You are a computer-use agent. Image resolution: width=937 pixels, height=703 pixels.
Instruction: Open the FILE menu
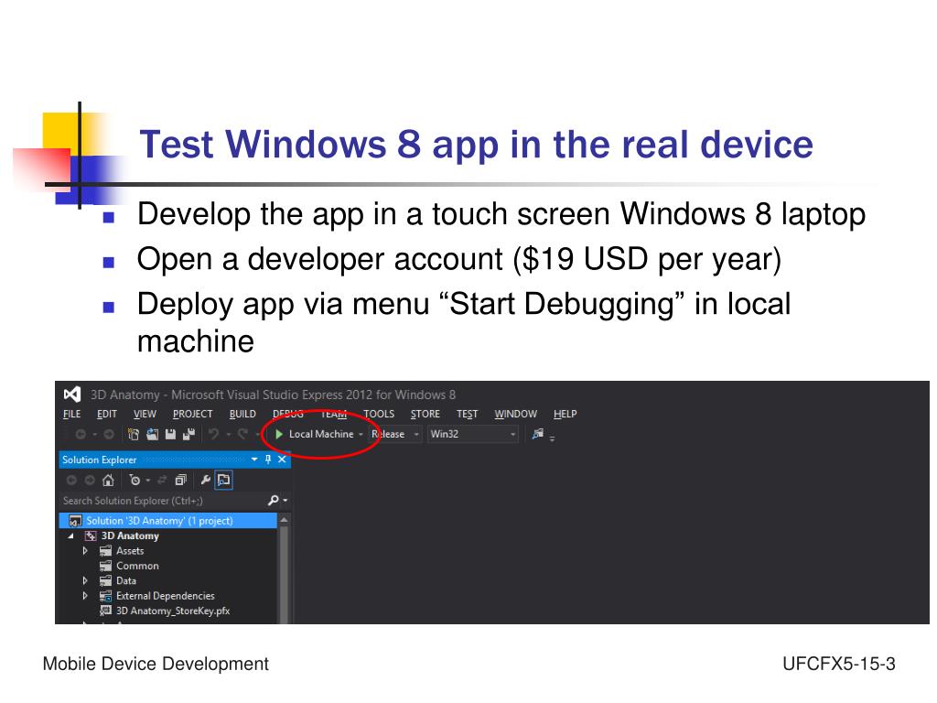point(71,414)
